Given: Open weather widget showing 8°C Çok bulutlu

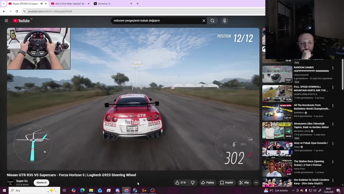Looking at the screenshot, I should [276, 190].
